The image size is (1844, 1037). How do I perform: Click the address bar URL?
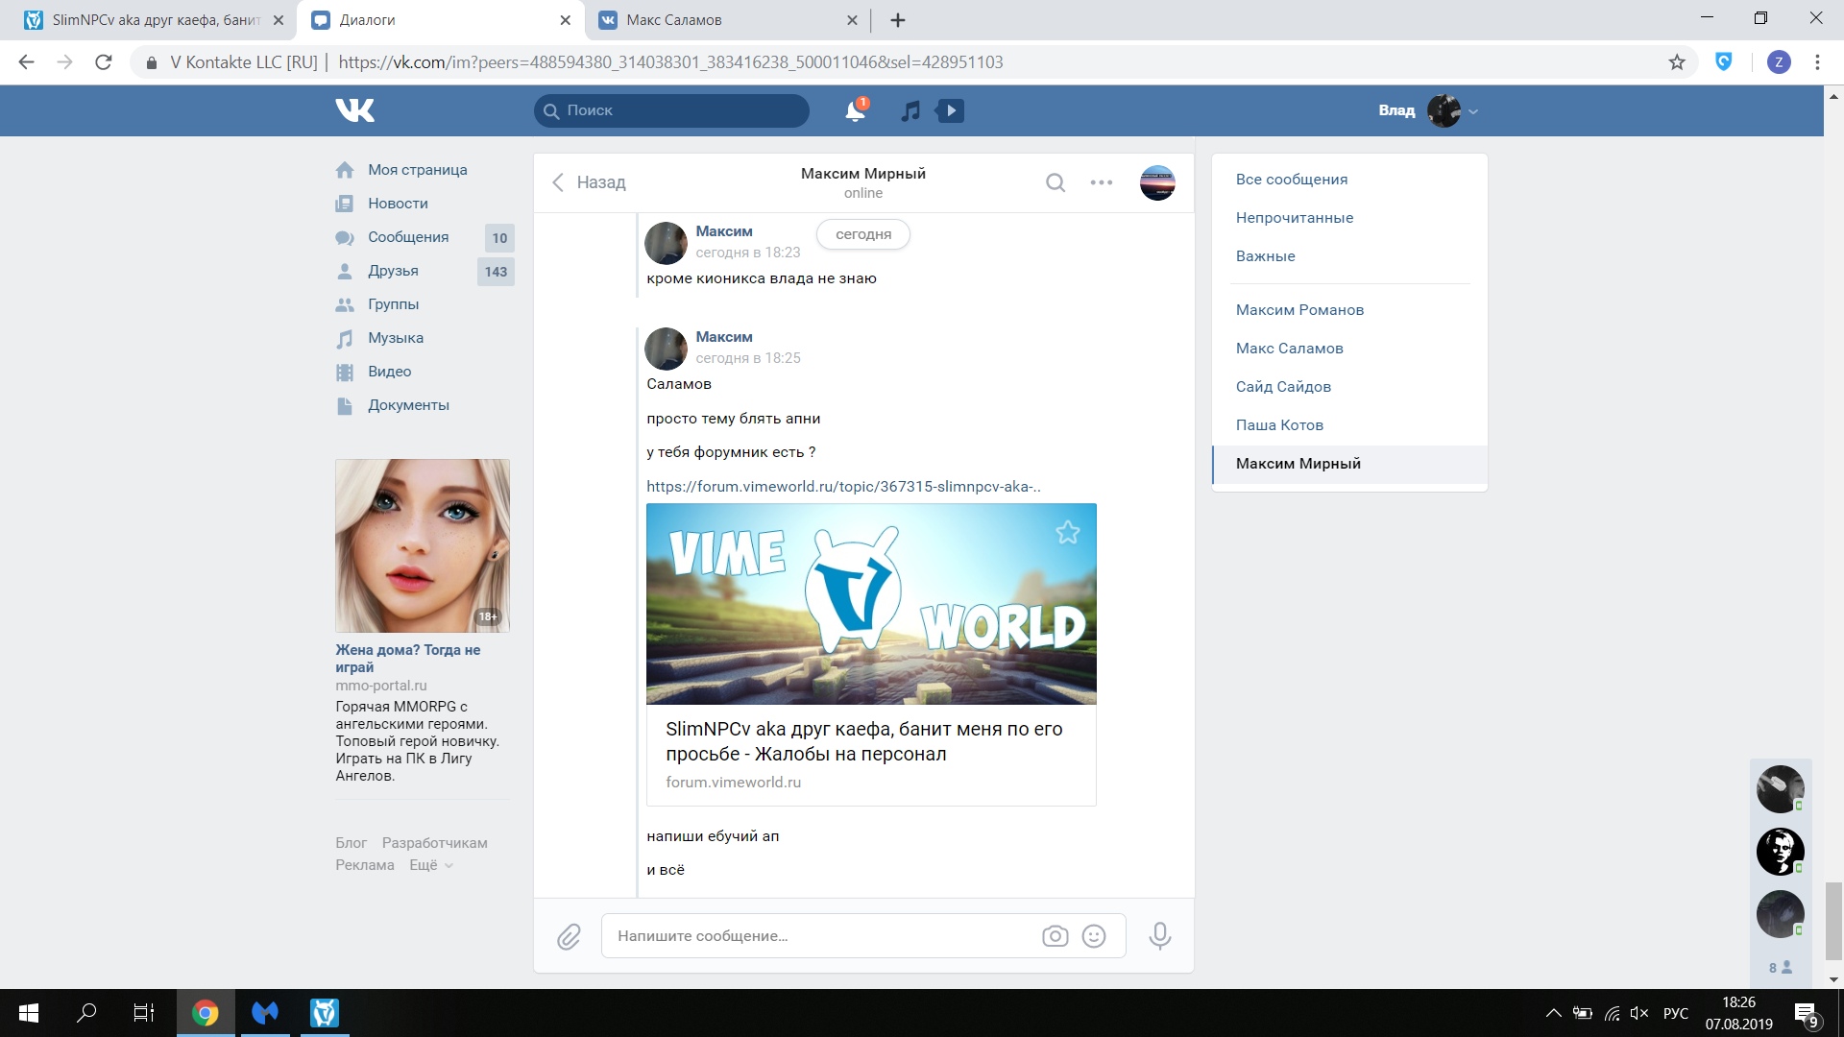[670, 62]
